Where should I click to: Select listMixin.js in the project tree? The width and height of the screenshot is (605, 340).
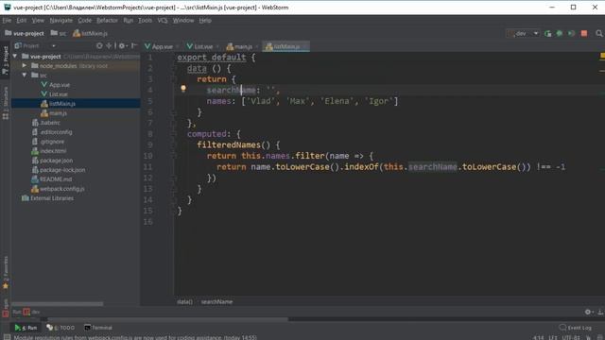click(61, 104)
